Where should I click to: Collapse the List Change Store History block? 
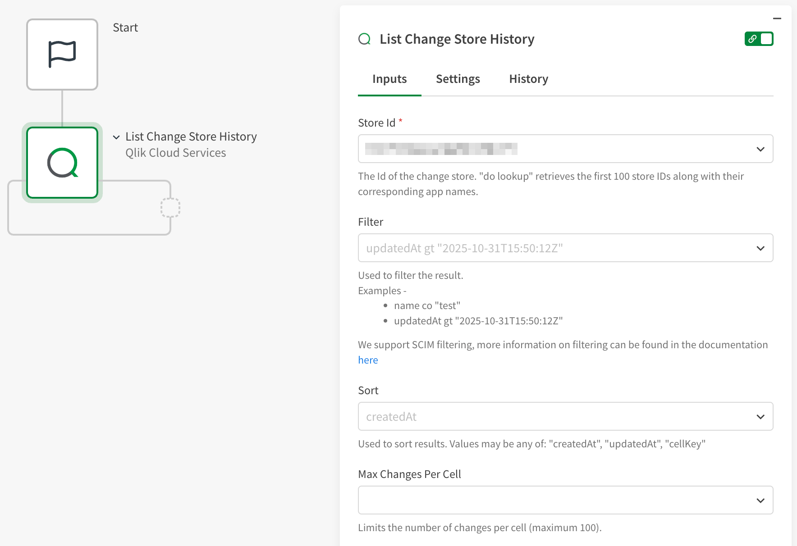point(116,137)
